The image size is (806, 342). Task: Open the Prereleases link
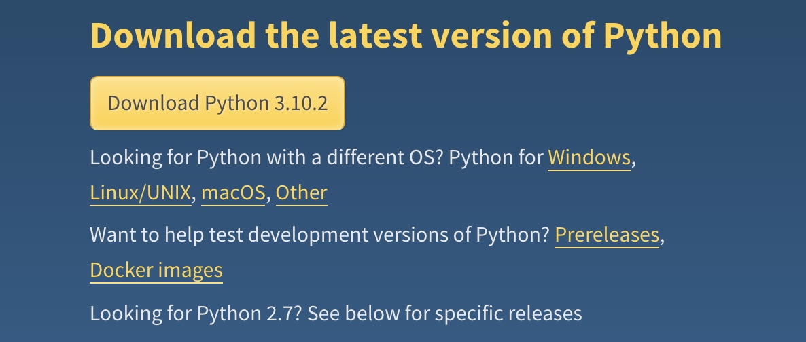pos(607,235)
